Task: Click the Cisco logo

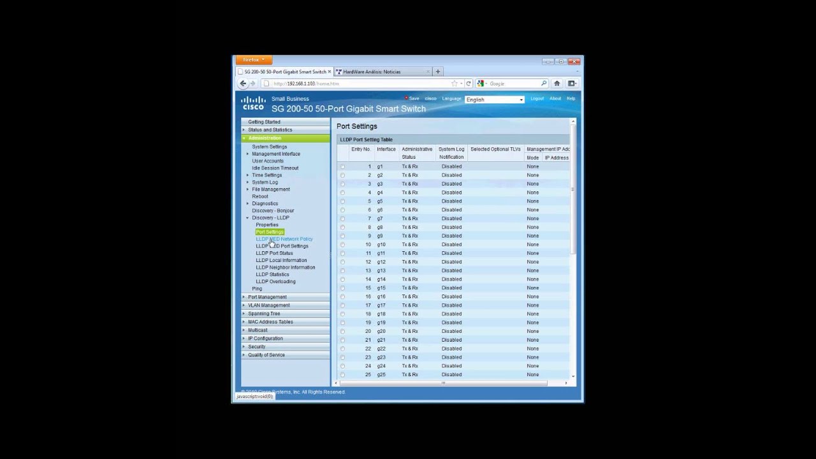Action: pos(253,103)
